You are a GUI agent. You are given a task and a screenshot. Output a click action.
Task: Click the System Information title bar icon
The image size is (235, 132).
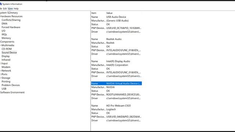[1, 4]
